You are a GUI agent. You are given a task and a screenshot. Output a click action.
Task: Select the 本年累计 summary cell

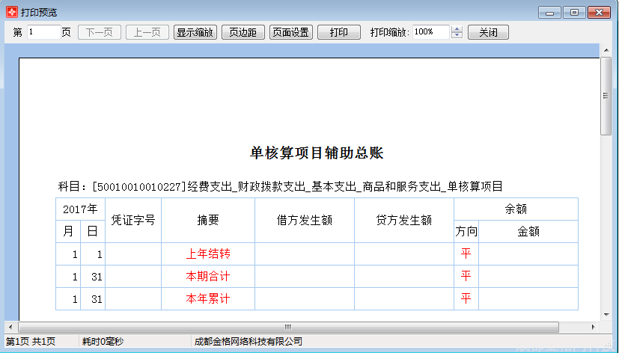(x=207, y=299)
